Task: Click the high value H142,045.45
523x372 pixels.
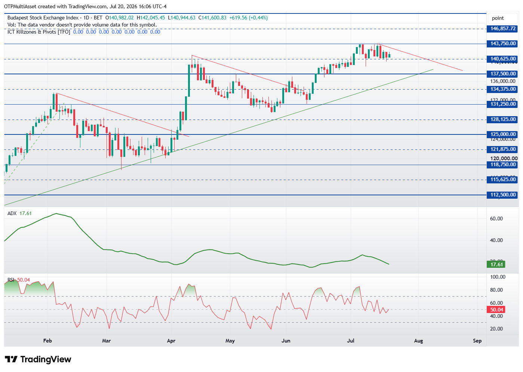Action: (x=151, y=18)
